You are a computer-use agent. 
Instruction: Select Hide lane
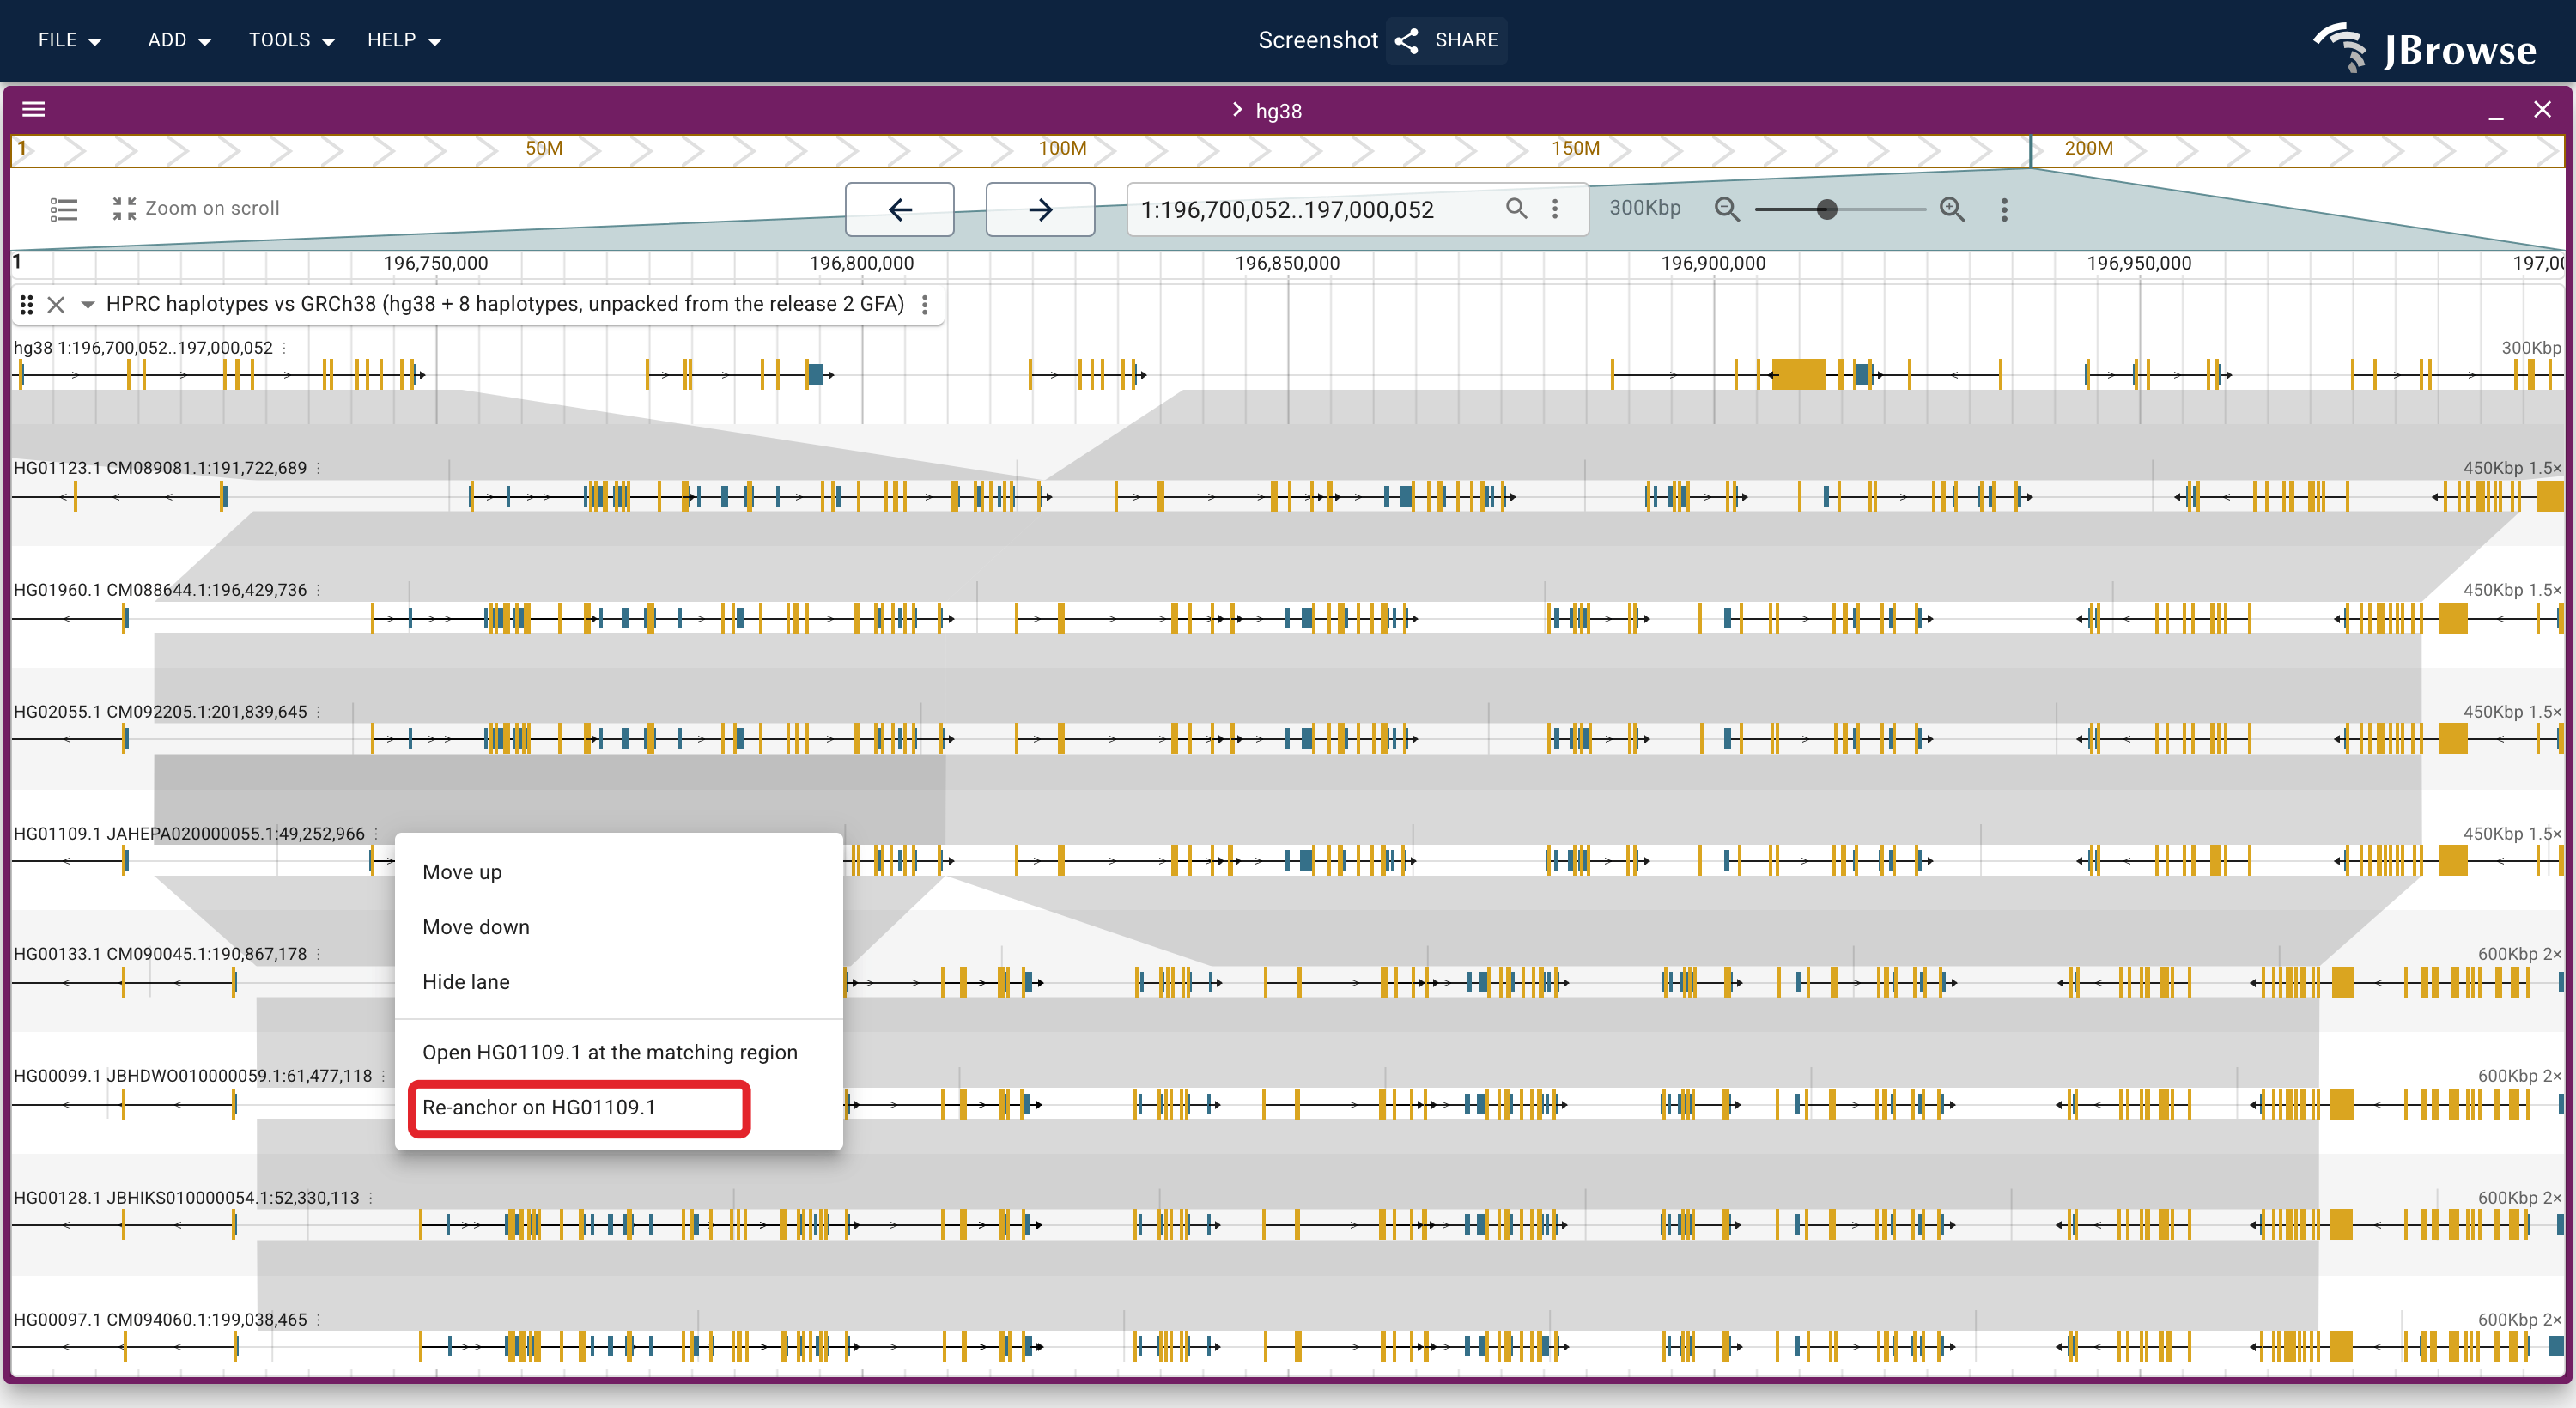tap(619, 982)
